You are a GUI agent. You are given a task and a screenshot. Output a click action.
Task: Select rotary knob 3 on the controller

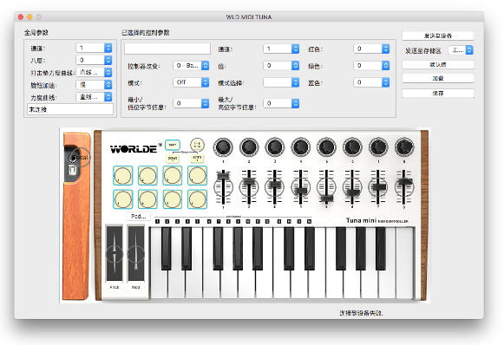[x=275, y=147]
